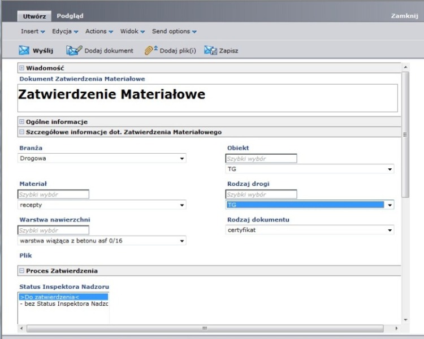Switch to the Podgląd tab

(x=70, y=16)
